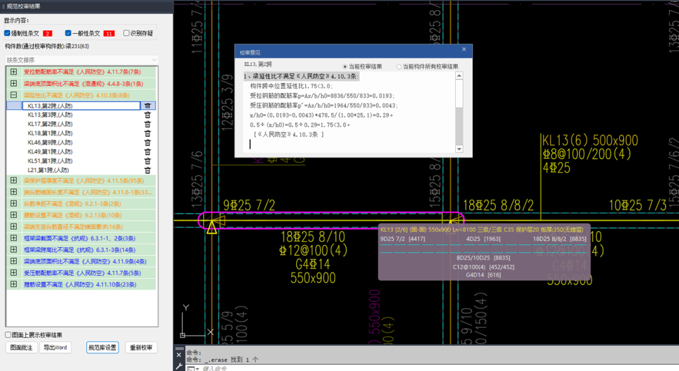Image resolution: width=679 pixels, height=371 pixels.
Task: Disable the 强制性条文 checkbox
Action: [x=8, y=33]
